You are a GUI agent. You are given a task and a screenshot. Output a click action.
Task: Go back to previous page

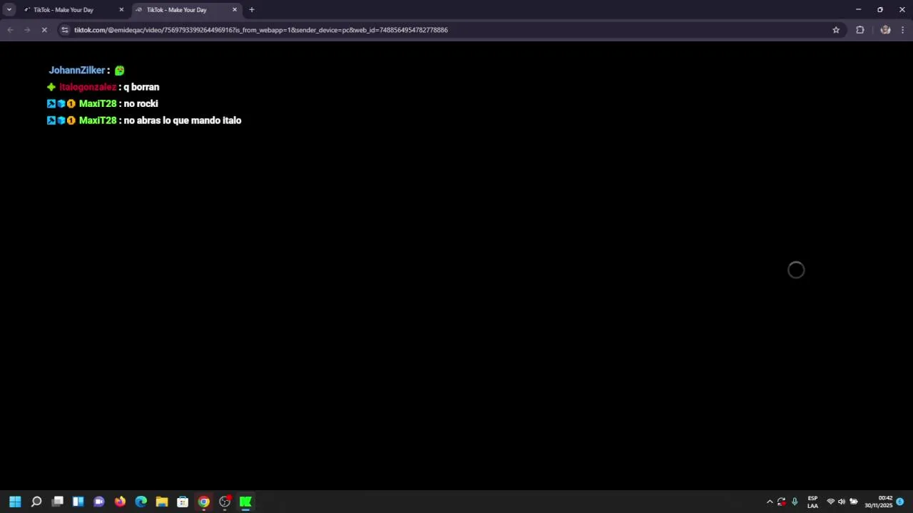[x=10, y=30]
